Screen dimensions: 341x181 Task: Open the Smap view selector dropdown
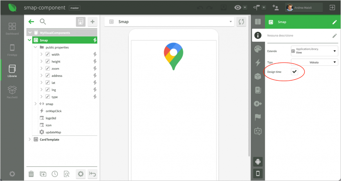169,22
